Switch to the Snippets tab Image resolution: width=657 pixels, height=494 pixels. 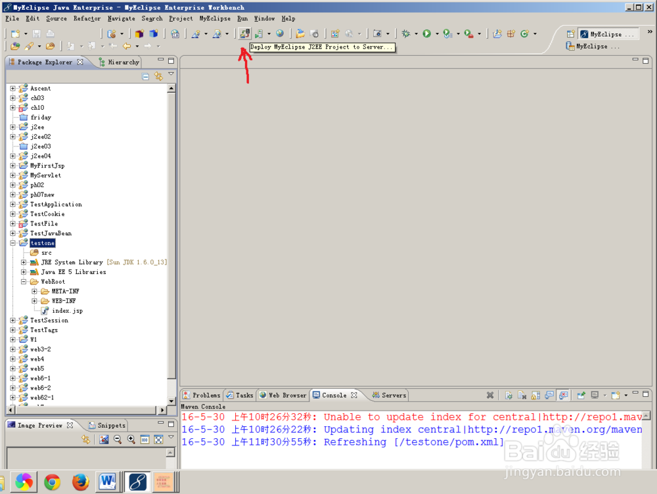tap(107, 425)
